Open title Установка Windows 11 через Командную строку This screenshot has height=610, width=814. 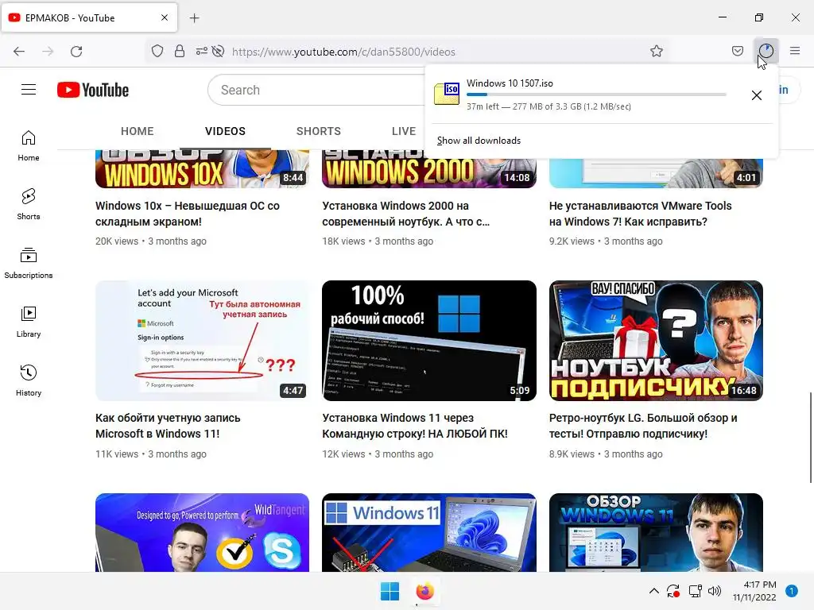pos(415,426)
